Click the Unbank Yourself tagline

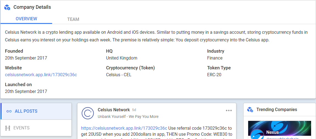128,117
